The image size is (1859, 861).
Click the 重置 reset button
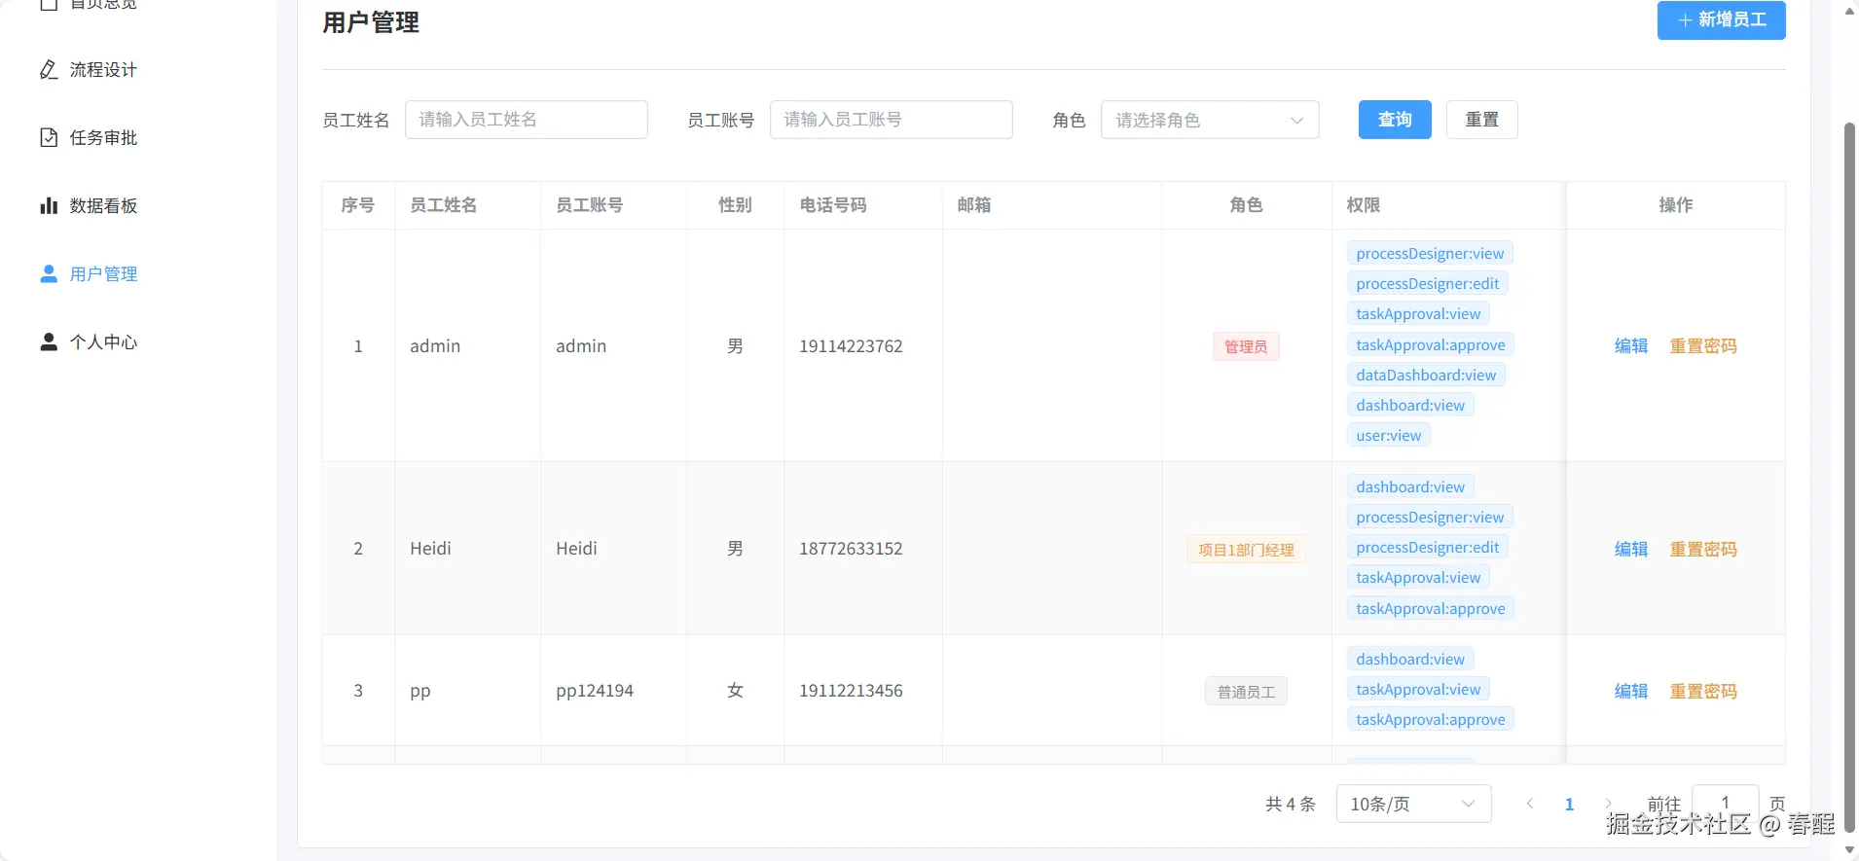pyautogui.click(x=1481, y=120)
